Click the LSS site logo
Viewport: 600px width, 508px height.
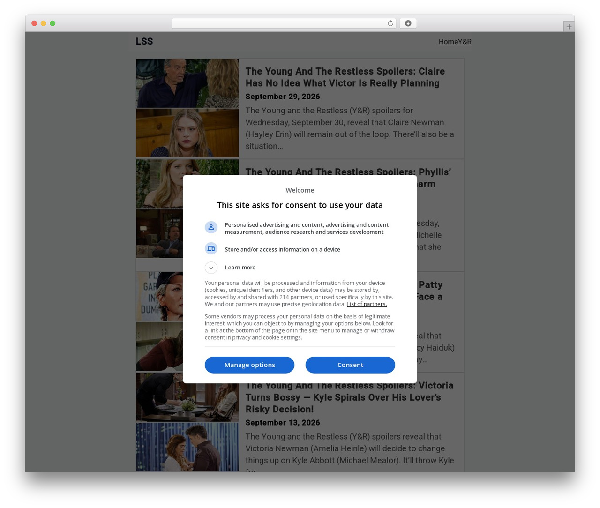pos(144,41)
